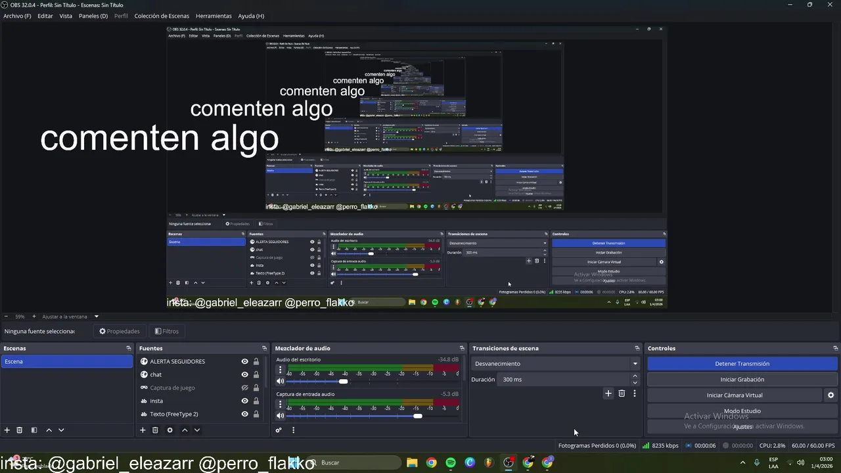This screenshot has width=841, height=473.
Task: Pop out the Fuentes dock panel
Action: 265,348
